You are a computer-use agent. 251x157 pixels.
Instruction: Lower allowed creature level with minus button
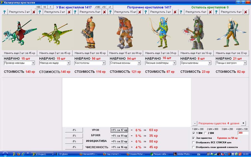tap(195, 123)
